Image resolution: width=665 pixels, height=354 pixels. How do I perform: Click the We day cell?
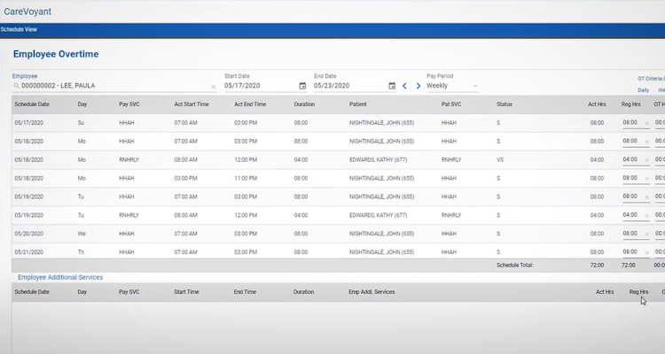(82, 234)
